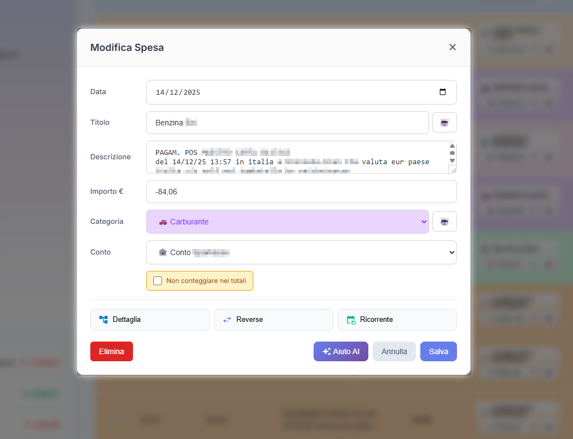Click the Importo € label
Image resolution: width=573 pixels, height=439 pixels.
click(107, 191)
